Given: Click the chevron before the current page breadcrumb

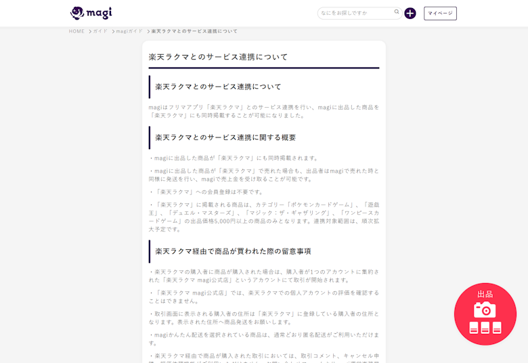Looking at the screenshot, I should (148, 31).
